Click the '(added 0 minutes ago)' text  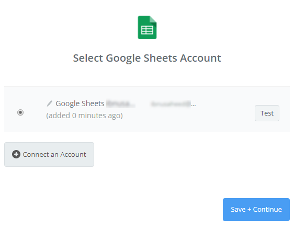point(84,116)
